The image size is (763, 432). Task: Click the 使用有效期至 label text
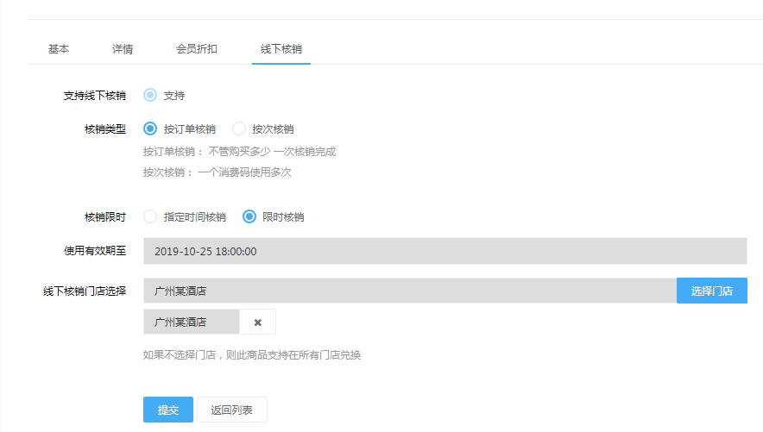point(94,251)
